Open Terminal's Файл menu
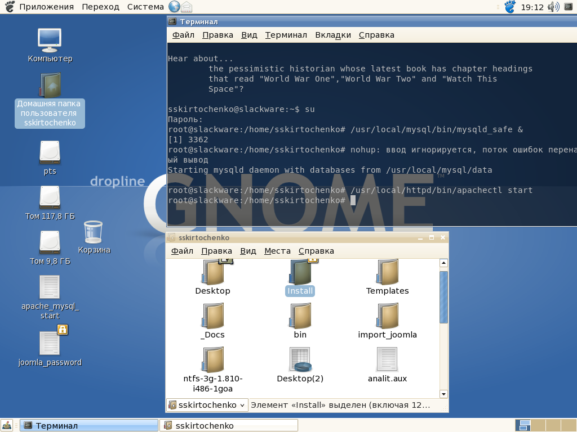 point(183,35)
